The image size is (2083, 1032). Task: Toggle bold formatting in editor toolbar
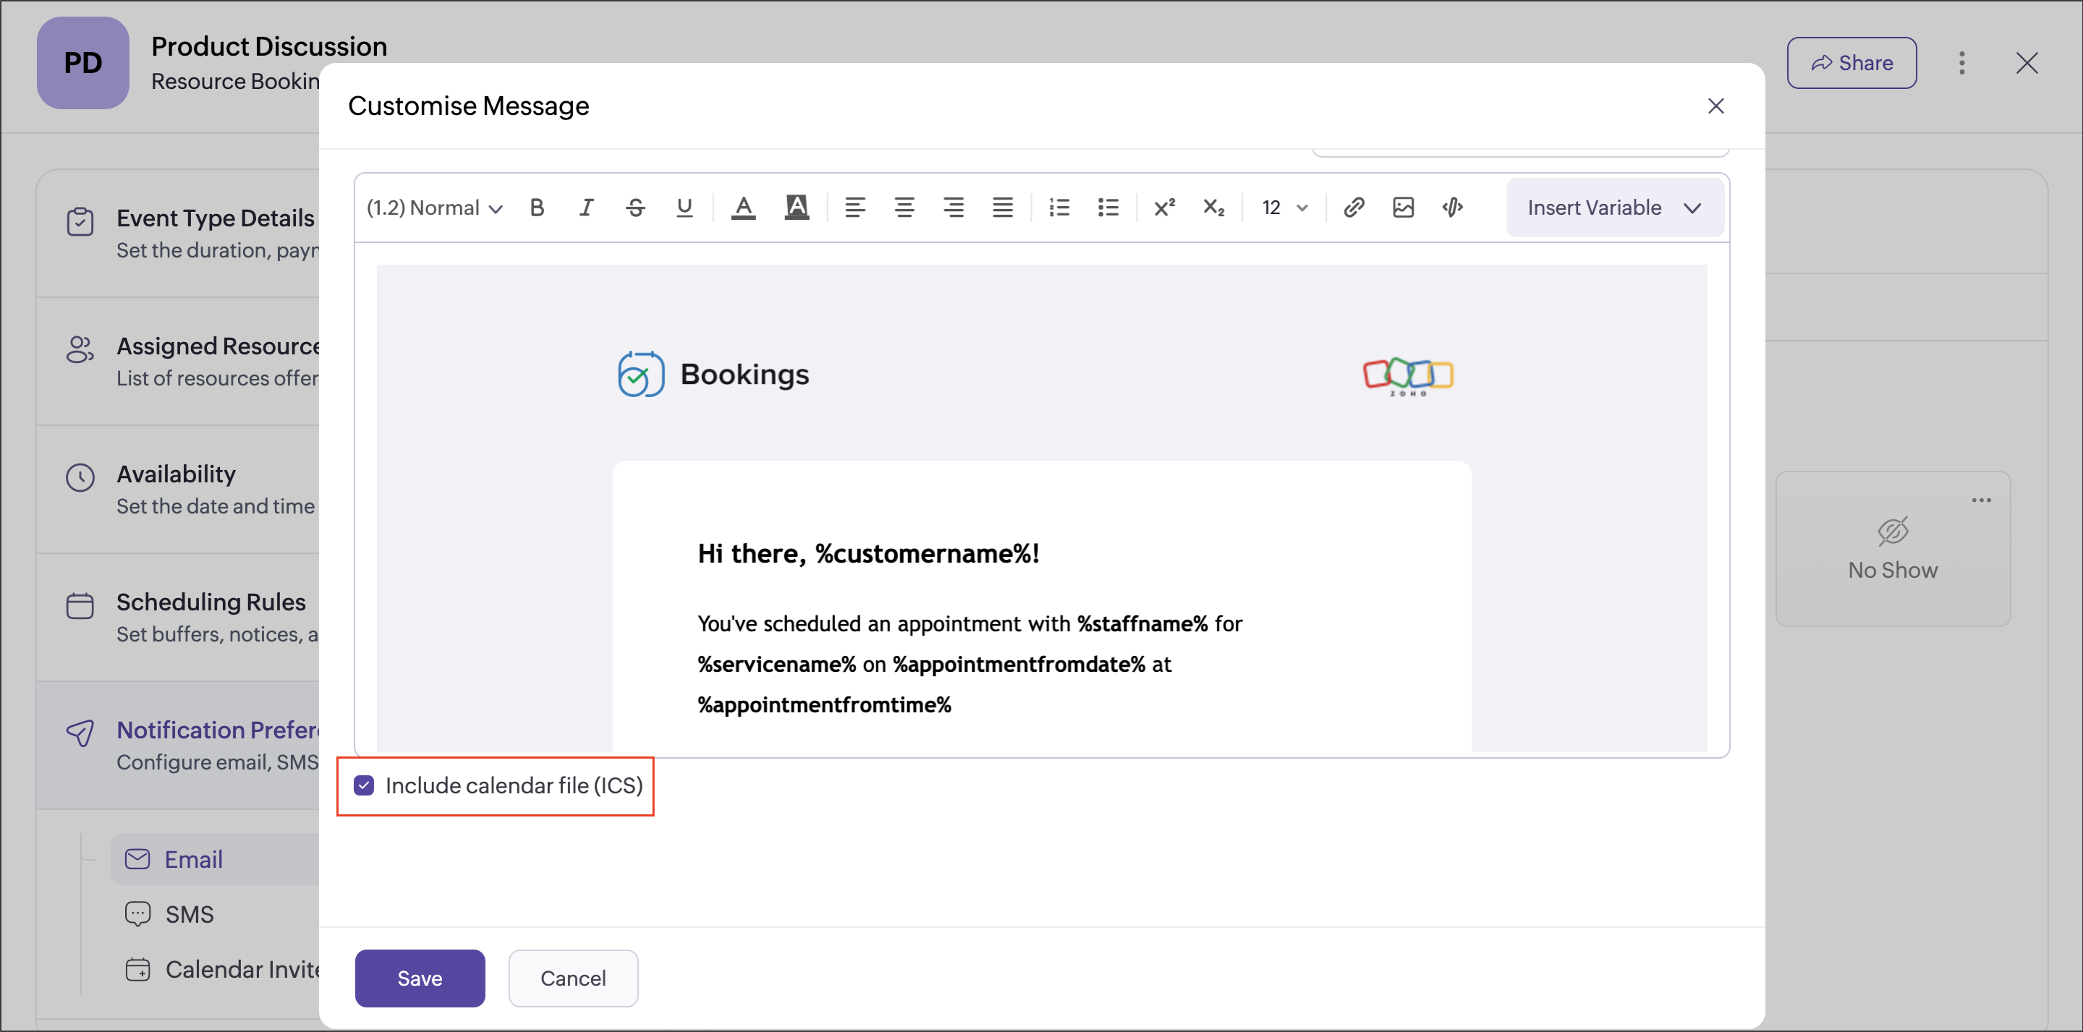(x=537, y=208)
